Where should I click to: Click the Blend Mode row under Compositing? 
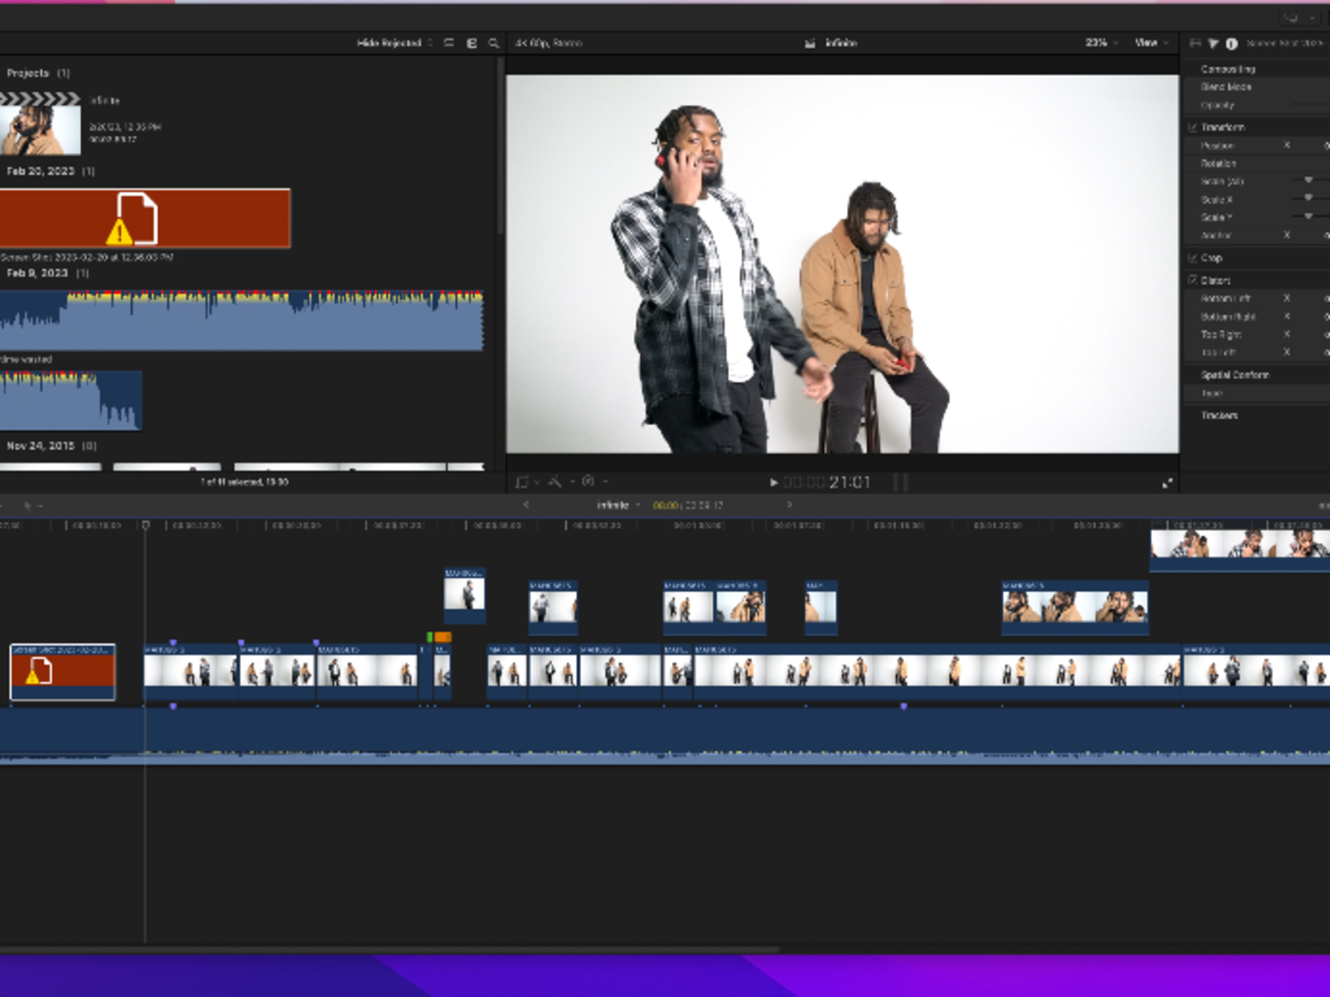[x=1226, y=87]
